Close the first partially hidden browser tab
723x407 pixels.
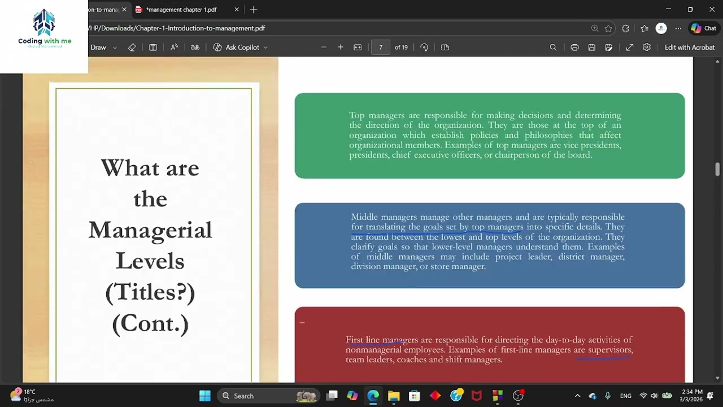point(124,10)
